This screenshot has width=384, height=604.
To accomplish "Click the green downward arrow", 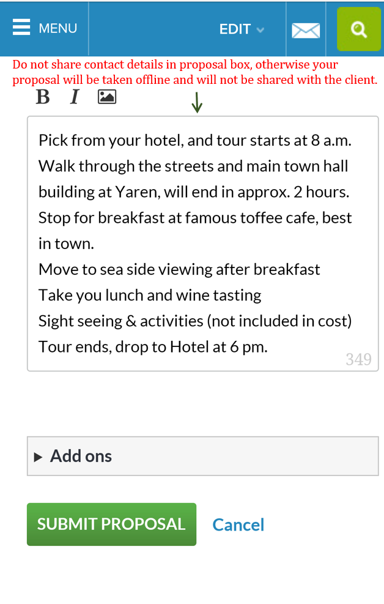I will coord(196,103).
